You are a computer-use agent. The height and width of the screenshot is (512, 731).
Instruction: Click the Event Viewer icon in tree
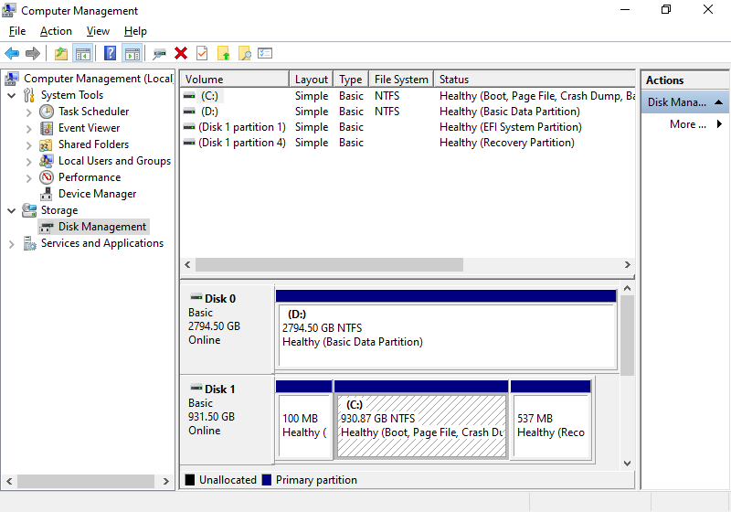47,128
